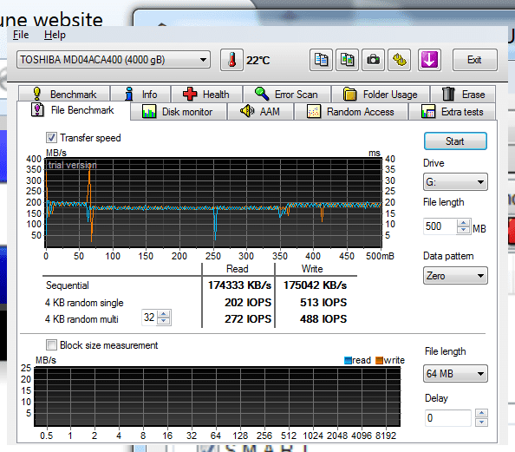Copy text results to clipboard icon
The height and width of the screenshot is (452, 515).
click(x=321, y=60)
